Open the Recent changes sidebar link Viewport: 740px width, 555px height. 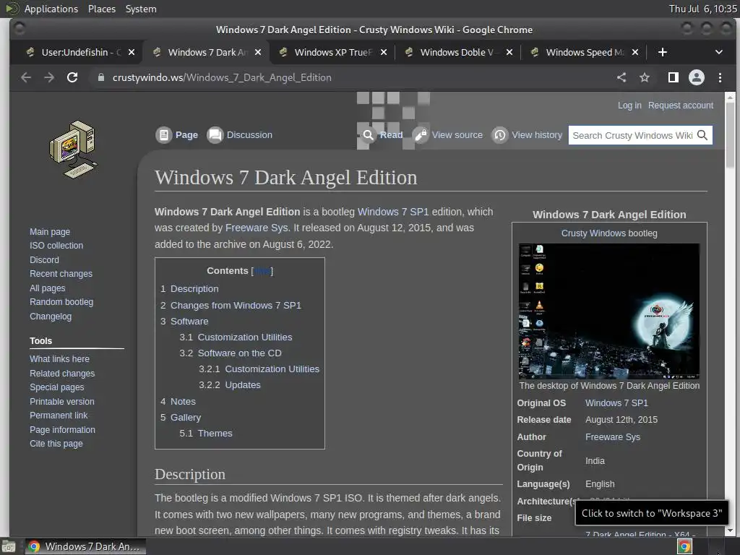pyautogui.click(x=61, y=274)
